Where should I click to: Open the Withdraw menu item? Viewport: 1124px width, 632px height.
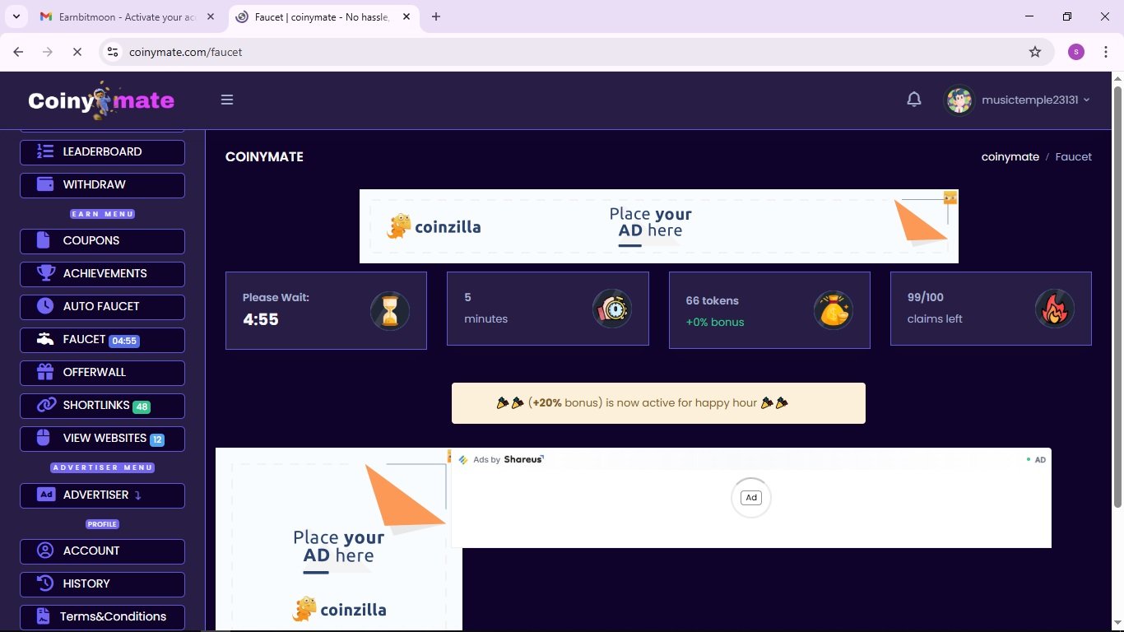point(102,184)
